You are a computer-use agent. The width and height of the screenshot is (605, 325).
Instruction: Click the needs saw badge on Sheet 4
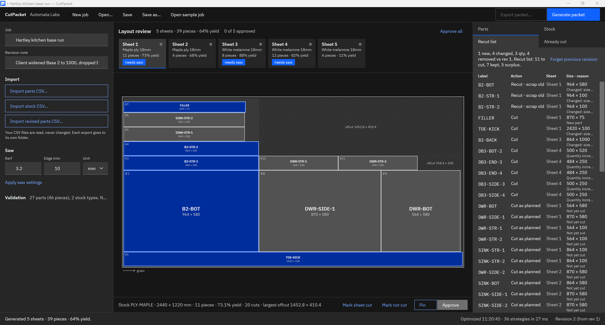tap(283, 62)
